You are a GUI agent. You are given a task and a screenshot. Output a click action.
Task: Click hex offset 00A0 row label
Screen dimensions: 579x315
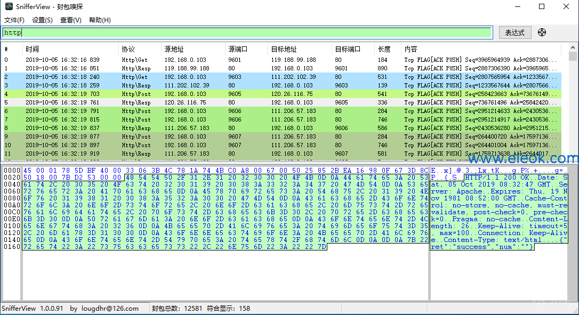coord(12,205)
